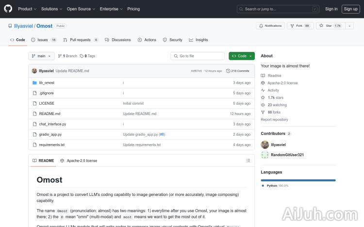
Task: Open the 219 Commits history
Action: 238,71
